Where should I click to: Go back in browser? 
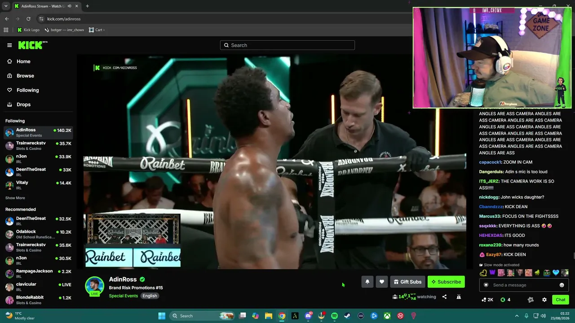[7, 19]
